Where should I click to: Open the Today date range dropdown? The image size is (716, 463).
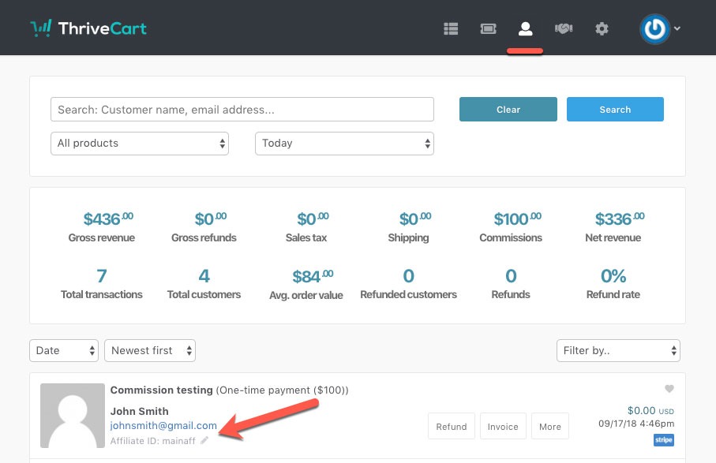[x=344, y=144]
